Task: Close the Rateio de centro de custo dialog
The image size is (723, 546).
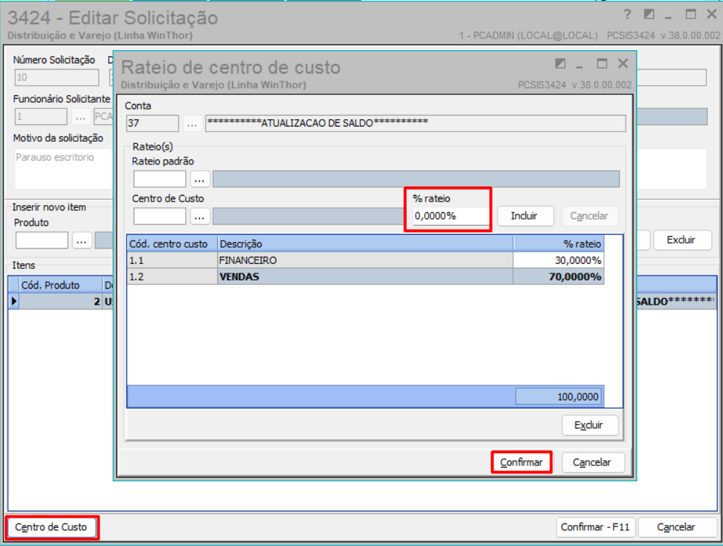Action: [x=623, y=64]
